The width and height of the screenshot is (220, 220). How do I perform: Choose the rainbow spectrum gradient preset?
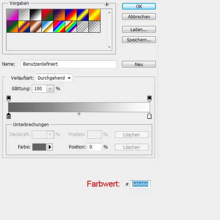59,26
